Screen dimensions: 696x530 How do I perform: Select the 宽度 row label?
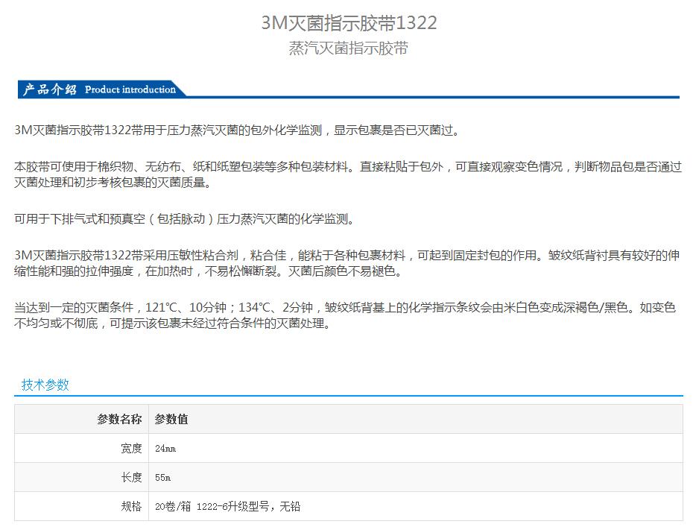131,448
